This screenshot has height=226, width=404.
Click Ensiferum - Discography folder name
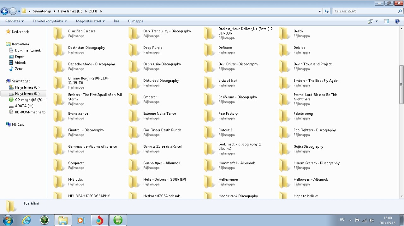[x=238, y=97]
